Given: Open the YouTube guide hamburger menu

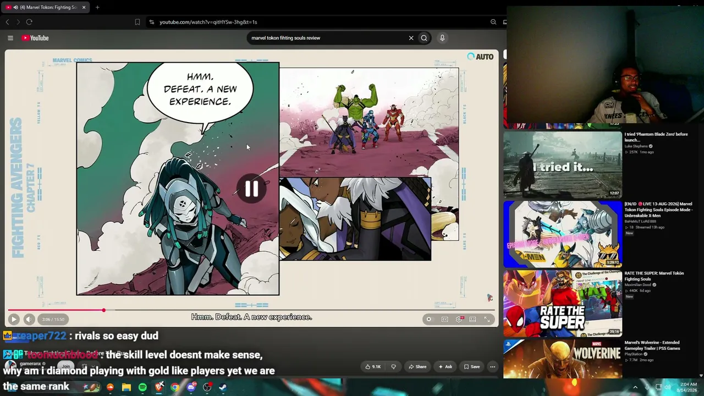Looking at the screenshot, I should point(10,38).
